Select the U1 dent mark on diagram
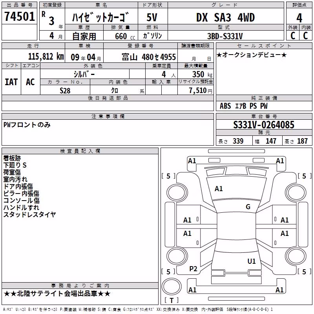The width and height of the screenshot is (314, 314). [252, 261]
